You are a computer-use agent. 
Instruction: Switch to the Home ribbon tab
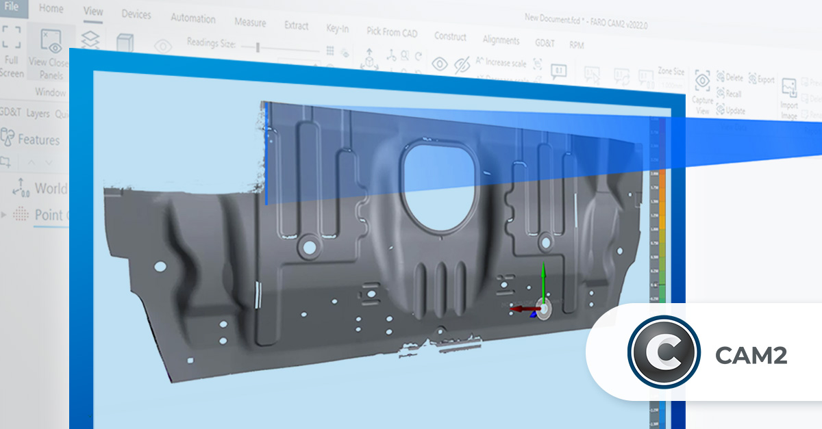tap(51, 8)
